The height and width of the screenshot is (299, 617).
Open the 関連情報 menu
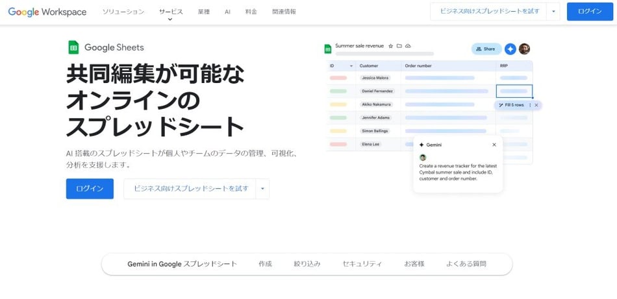284,12
